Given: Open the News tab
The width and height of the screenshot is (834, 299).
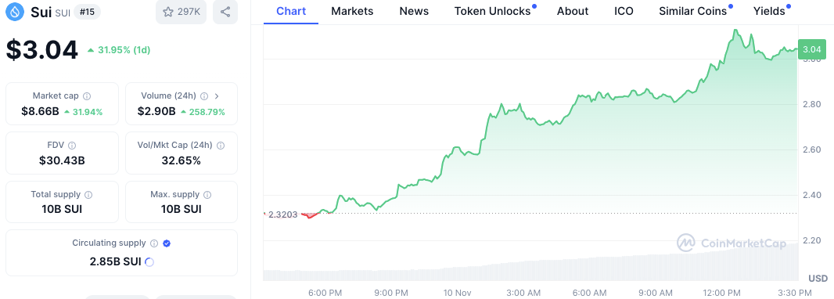Looking at the screenshot, I should click(414, 11).
